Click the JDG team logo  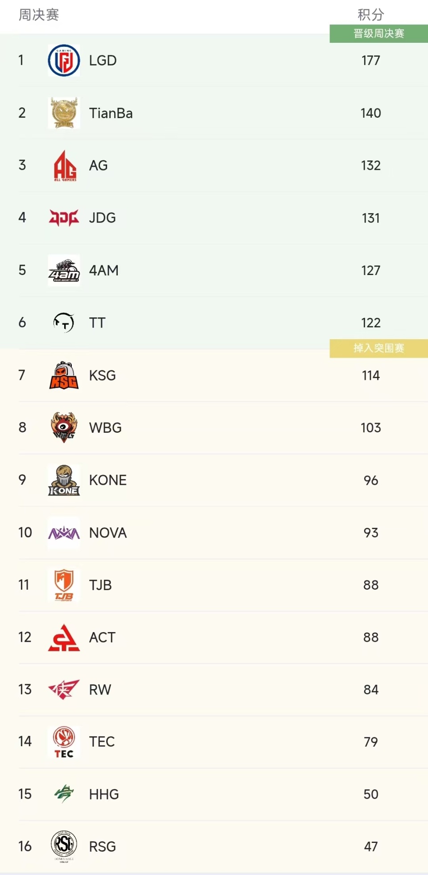pyautogui.click(x=64, y=218)
